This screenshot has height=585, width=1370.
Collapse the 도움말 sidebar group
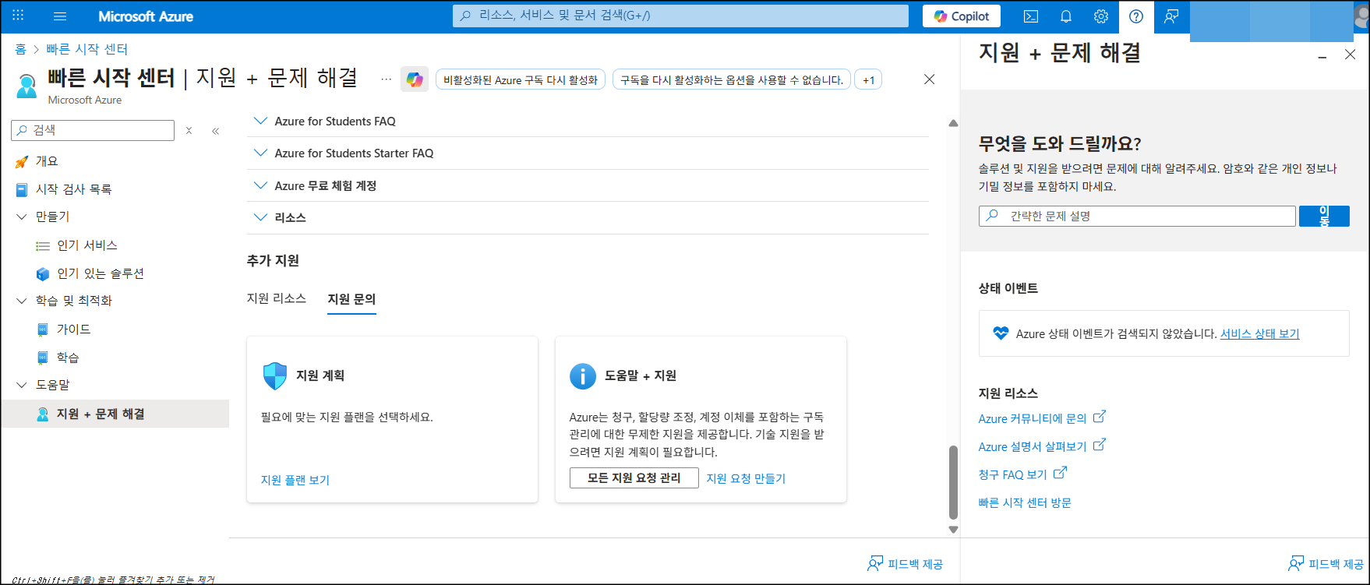click(x=22, y=385)
